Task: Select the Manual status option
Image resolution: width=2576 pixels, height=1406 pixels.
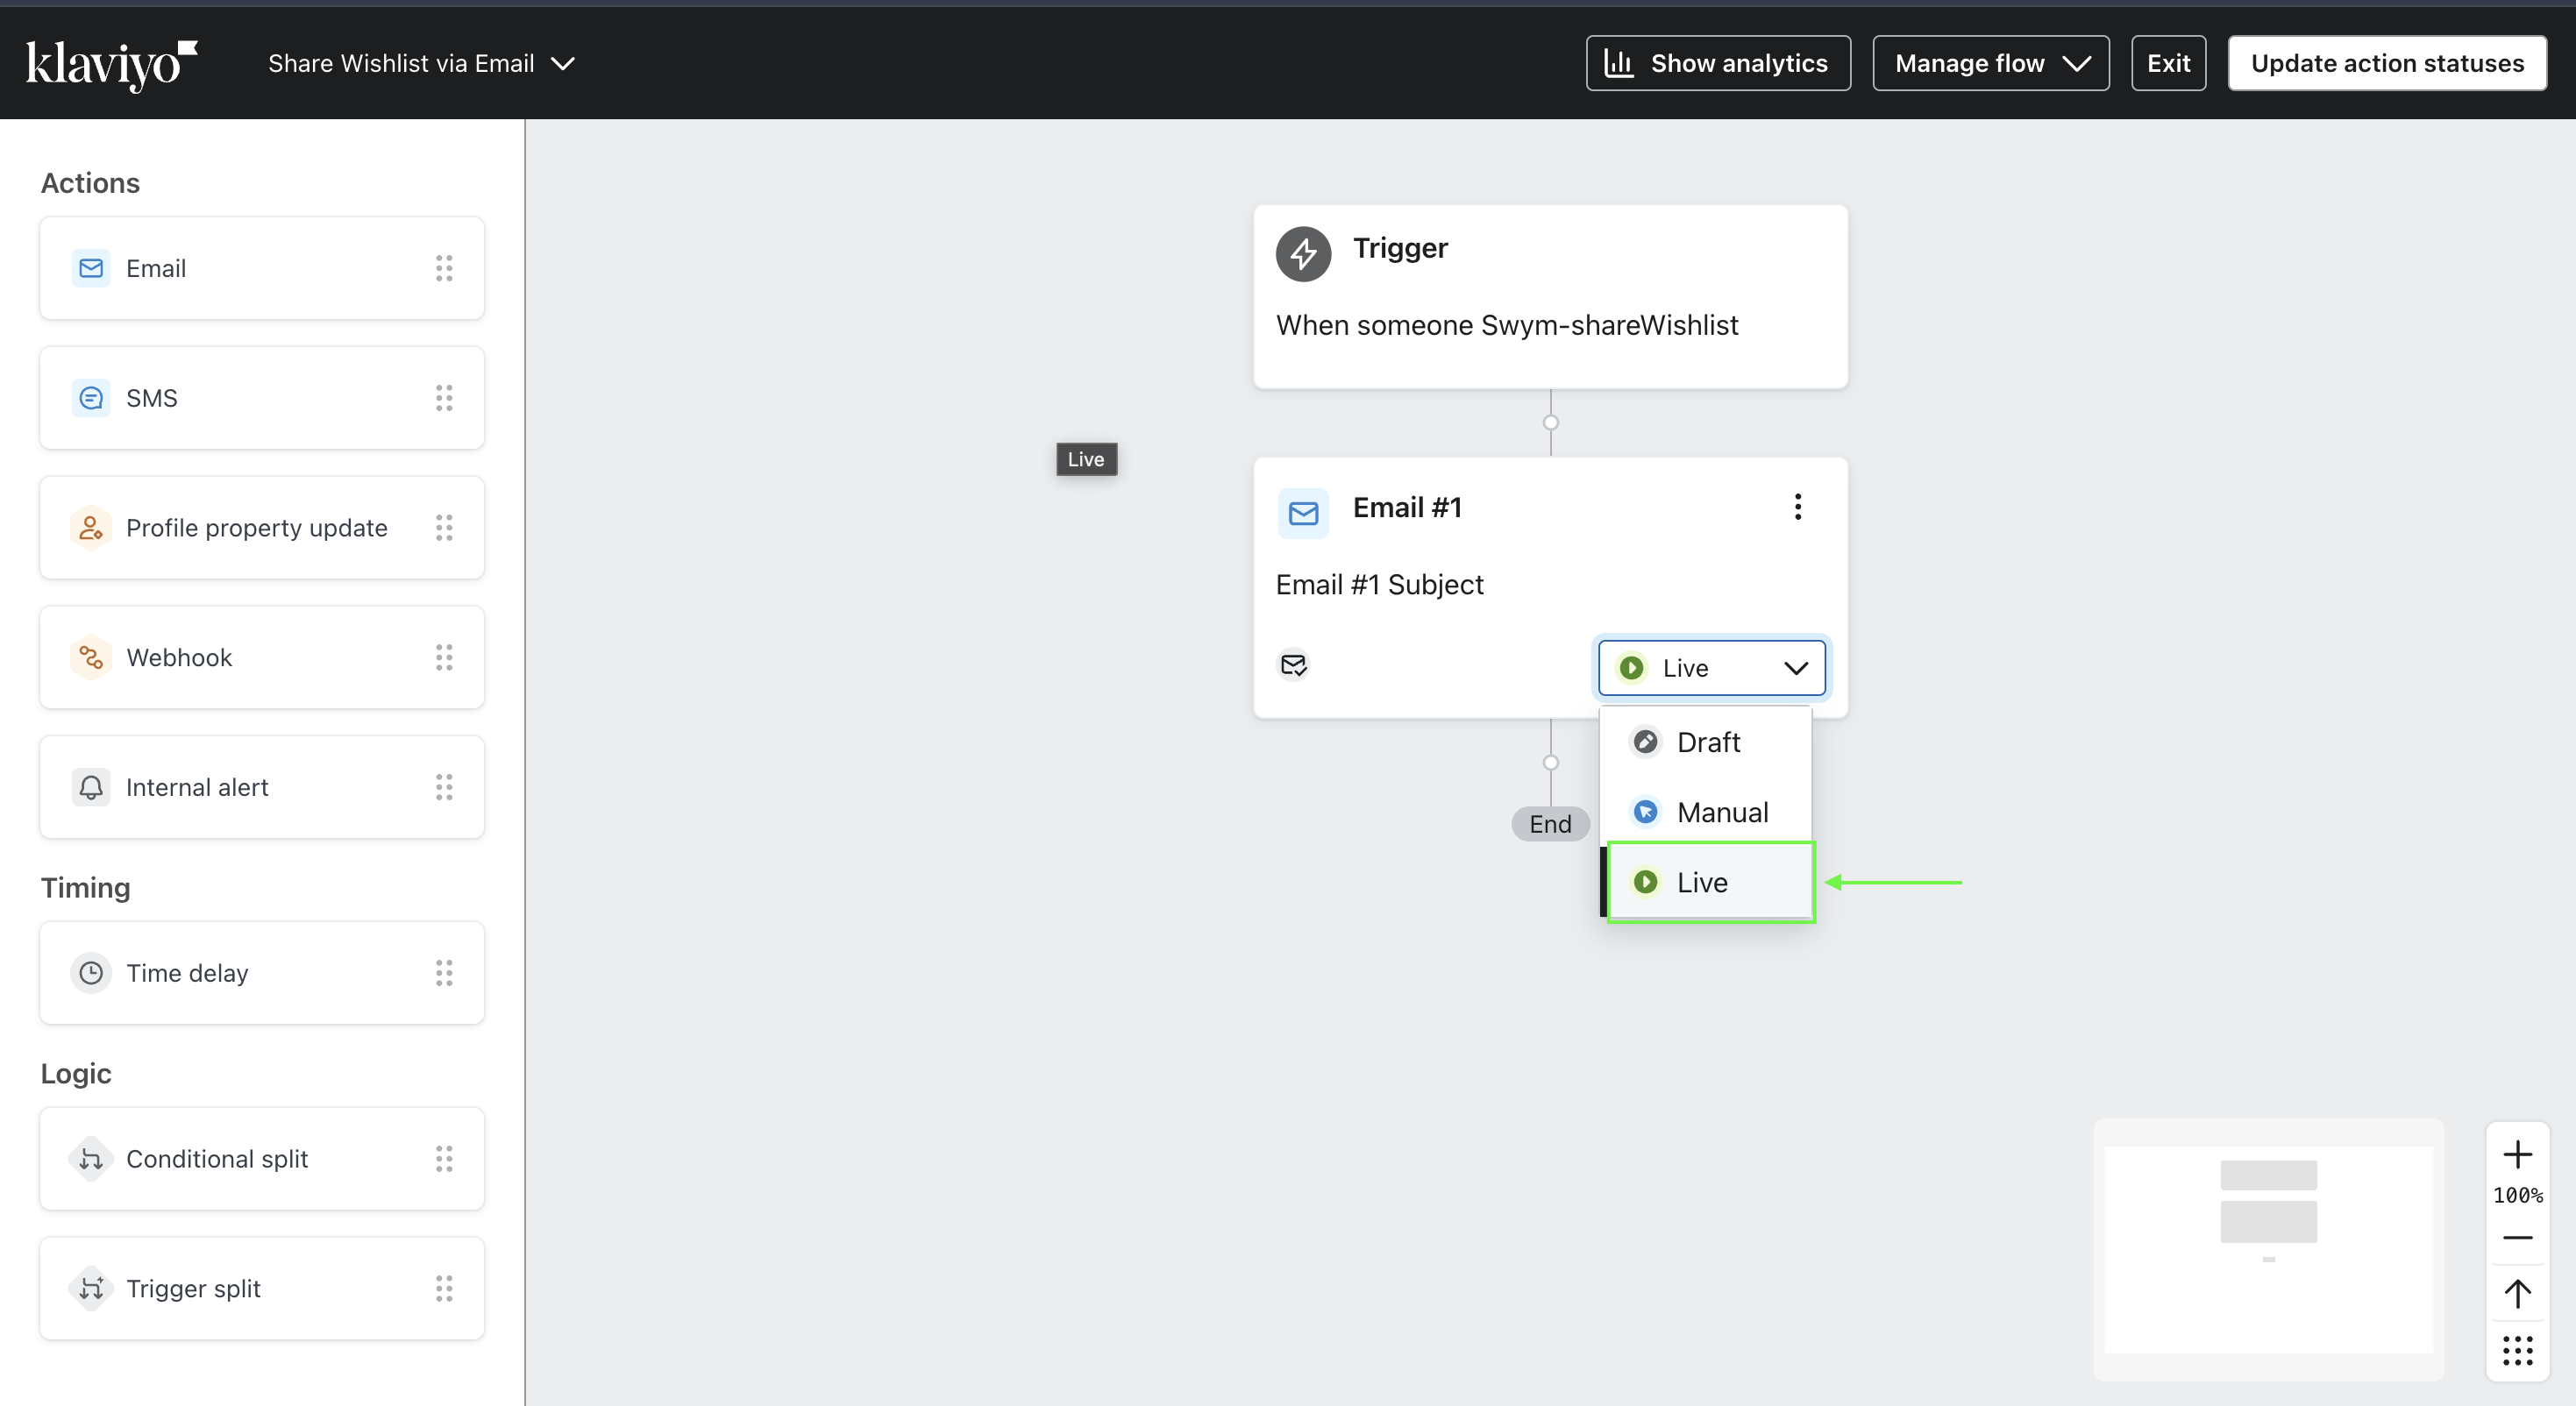Action: [1721, 812]
